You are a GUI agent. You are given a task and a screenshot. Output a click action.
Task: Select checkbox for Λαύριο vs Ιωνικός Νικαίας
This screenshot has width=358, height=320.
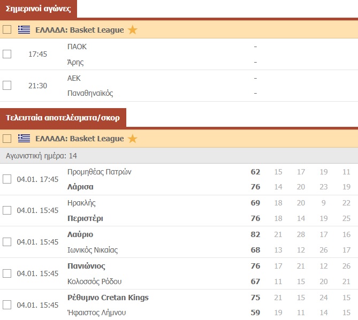tap(7, 242)
